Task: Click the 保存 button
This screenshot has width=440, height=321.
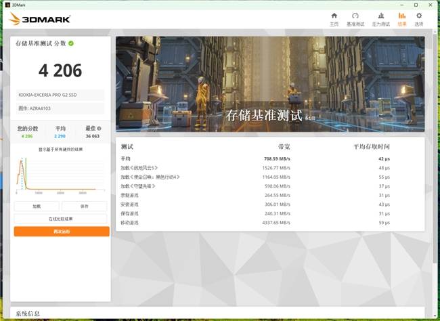Action: click(x=84, y=206)
